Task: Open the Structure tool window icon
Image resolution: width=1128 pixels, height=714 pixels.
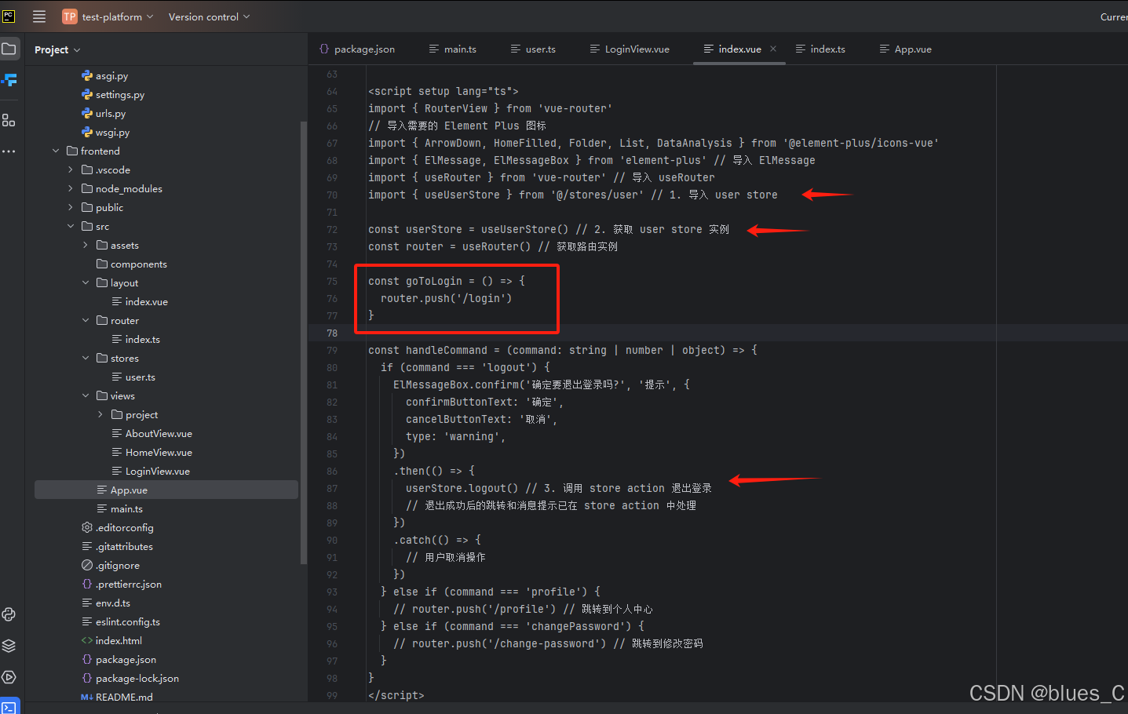Action: tap(9, 120)
